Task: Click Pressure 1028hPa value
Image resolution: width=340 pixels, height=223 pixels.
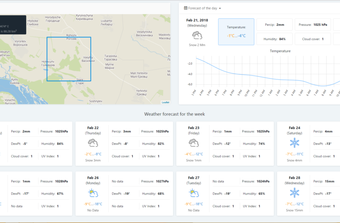Action: 61,181
